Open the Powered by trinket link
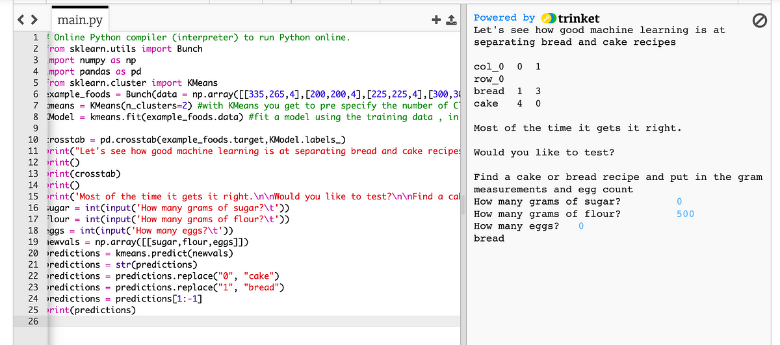Screen dimensions: 780x345 click(x=537, y=18)
